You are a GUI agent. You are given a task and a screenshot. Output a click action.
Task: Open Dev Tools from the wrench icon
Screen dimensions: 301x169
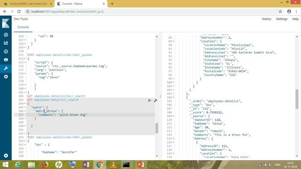click(6, 68)
